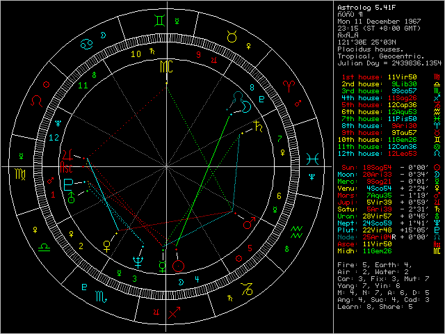
Task: Select the large cyan Moon crescent inside the wheel
Action: point(247,106)
